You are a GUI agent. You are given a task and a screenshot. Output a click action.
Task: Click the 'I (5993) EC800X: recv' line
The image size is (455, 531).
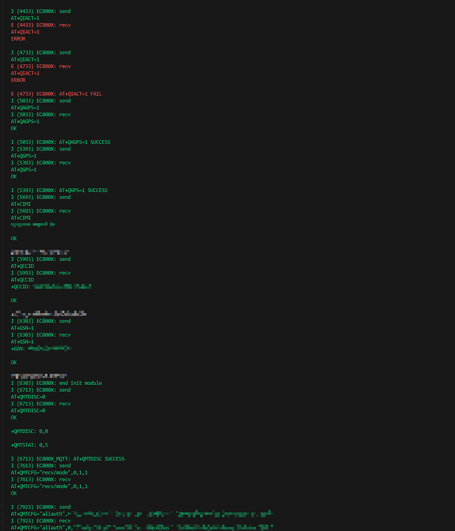tap(40, 273)
